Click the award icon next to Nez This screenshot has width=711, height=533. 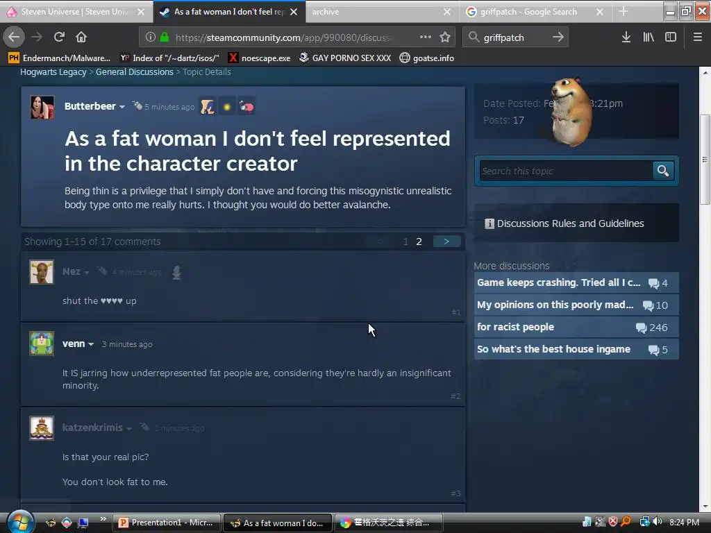[177, 272]
